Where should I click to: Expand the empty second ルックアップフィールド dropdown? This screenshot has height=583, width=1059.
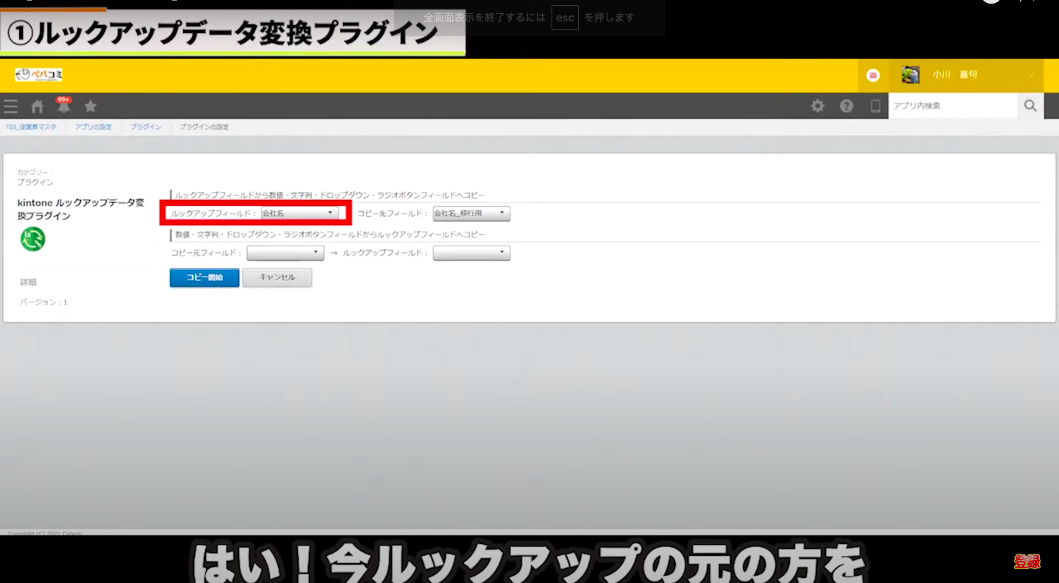click(471, 253)
